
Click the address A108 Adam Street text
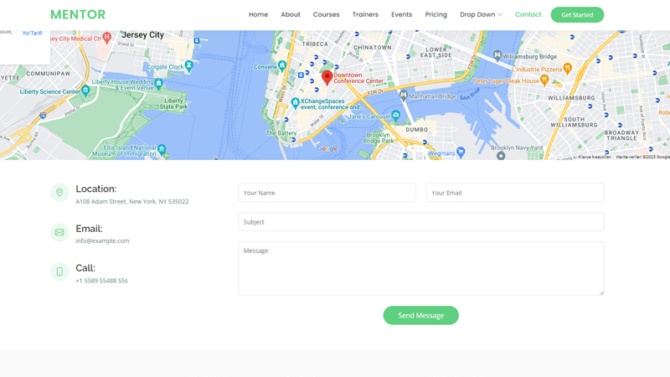pos(132,201)
